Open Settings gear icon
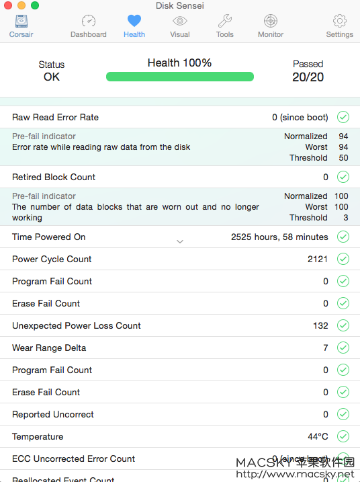Image resolution: width=360 pixels, height=482 pixels. click(x=340, y=21)
